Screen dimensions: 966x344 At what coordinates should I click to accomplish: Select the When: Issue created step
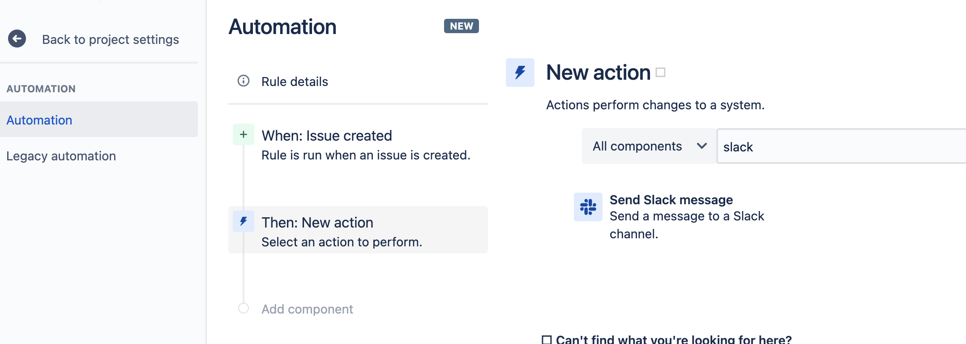point(326,136)
